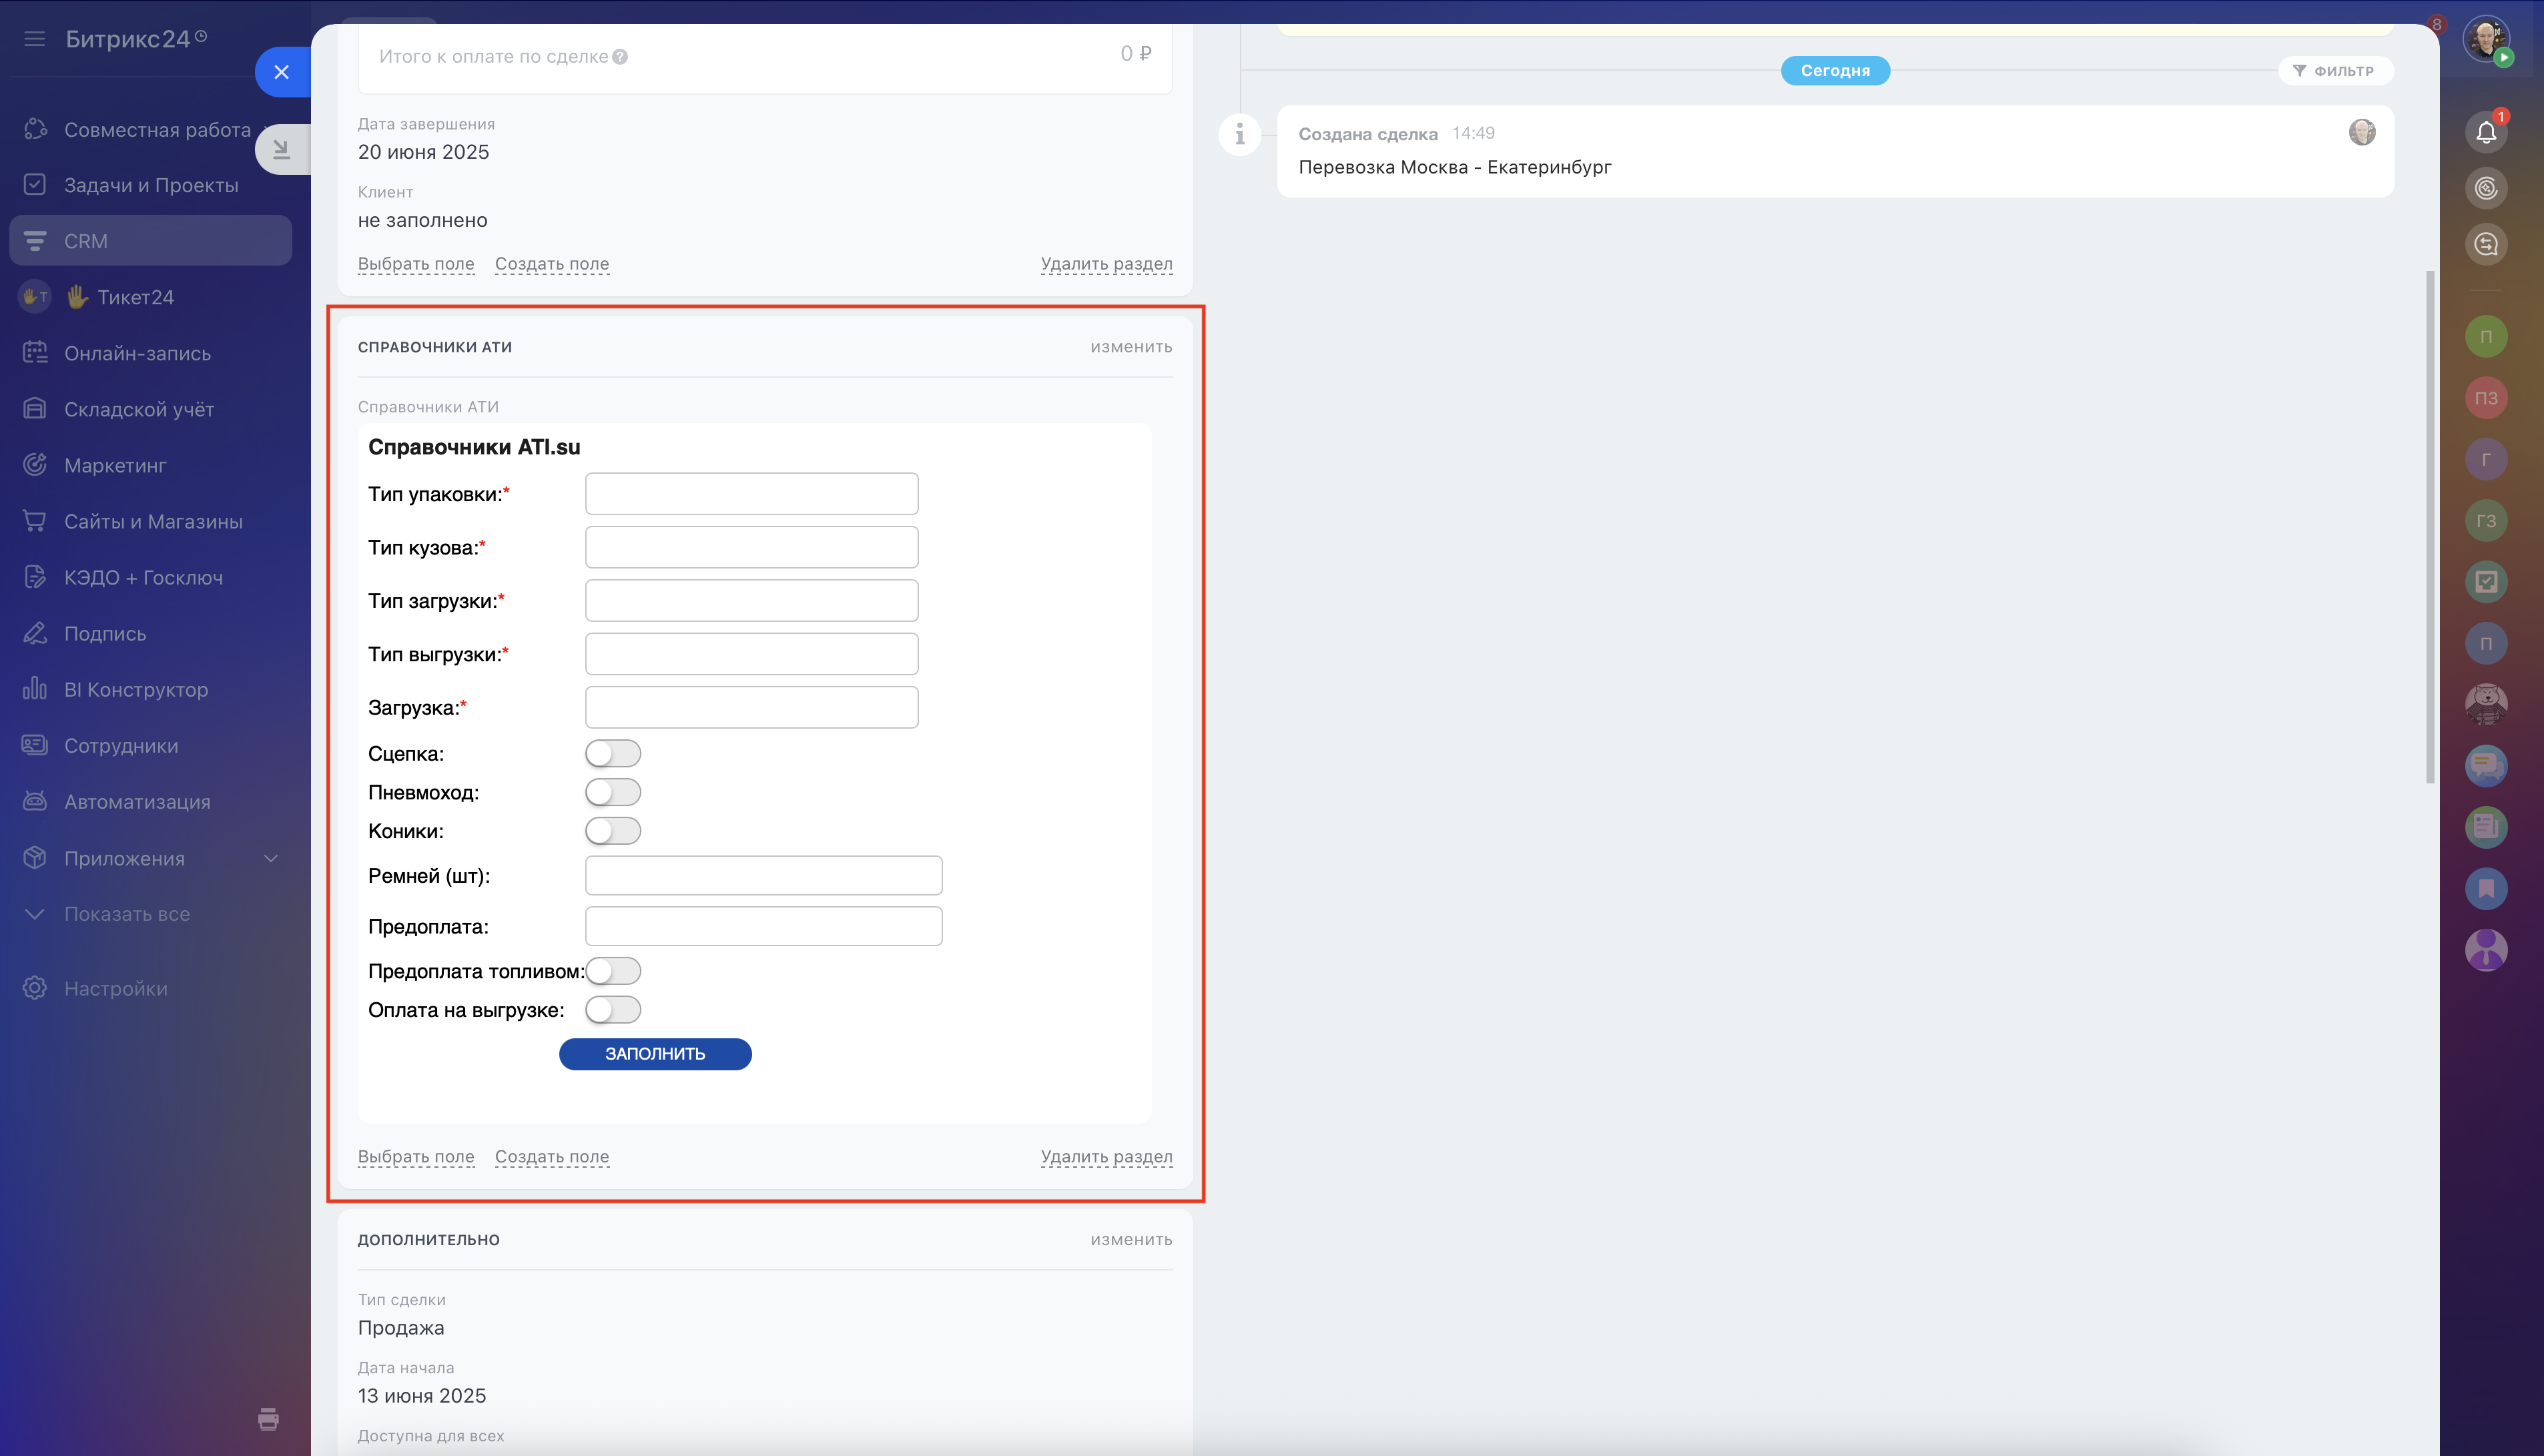Click the notifications bell icon
The height and width of the screenshot is (1456, 2544).
point(2485,132)
